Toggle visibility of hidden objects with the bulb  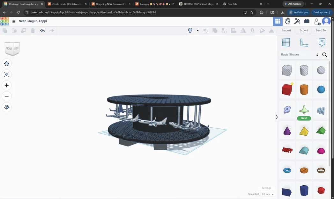click(190, 30)
